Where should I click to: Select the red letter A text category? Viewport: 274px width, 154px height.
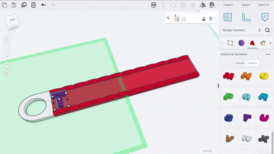[252, 43]
